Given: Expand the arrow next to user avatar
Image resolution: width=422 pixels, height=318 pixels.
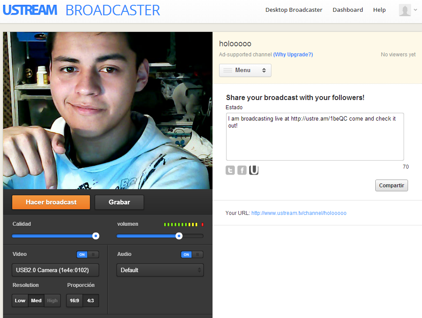Looking at the screenshot, I should click(415, 10).
